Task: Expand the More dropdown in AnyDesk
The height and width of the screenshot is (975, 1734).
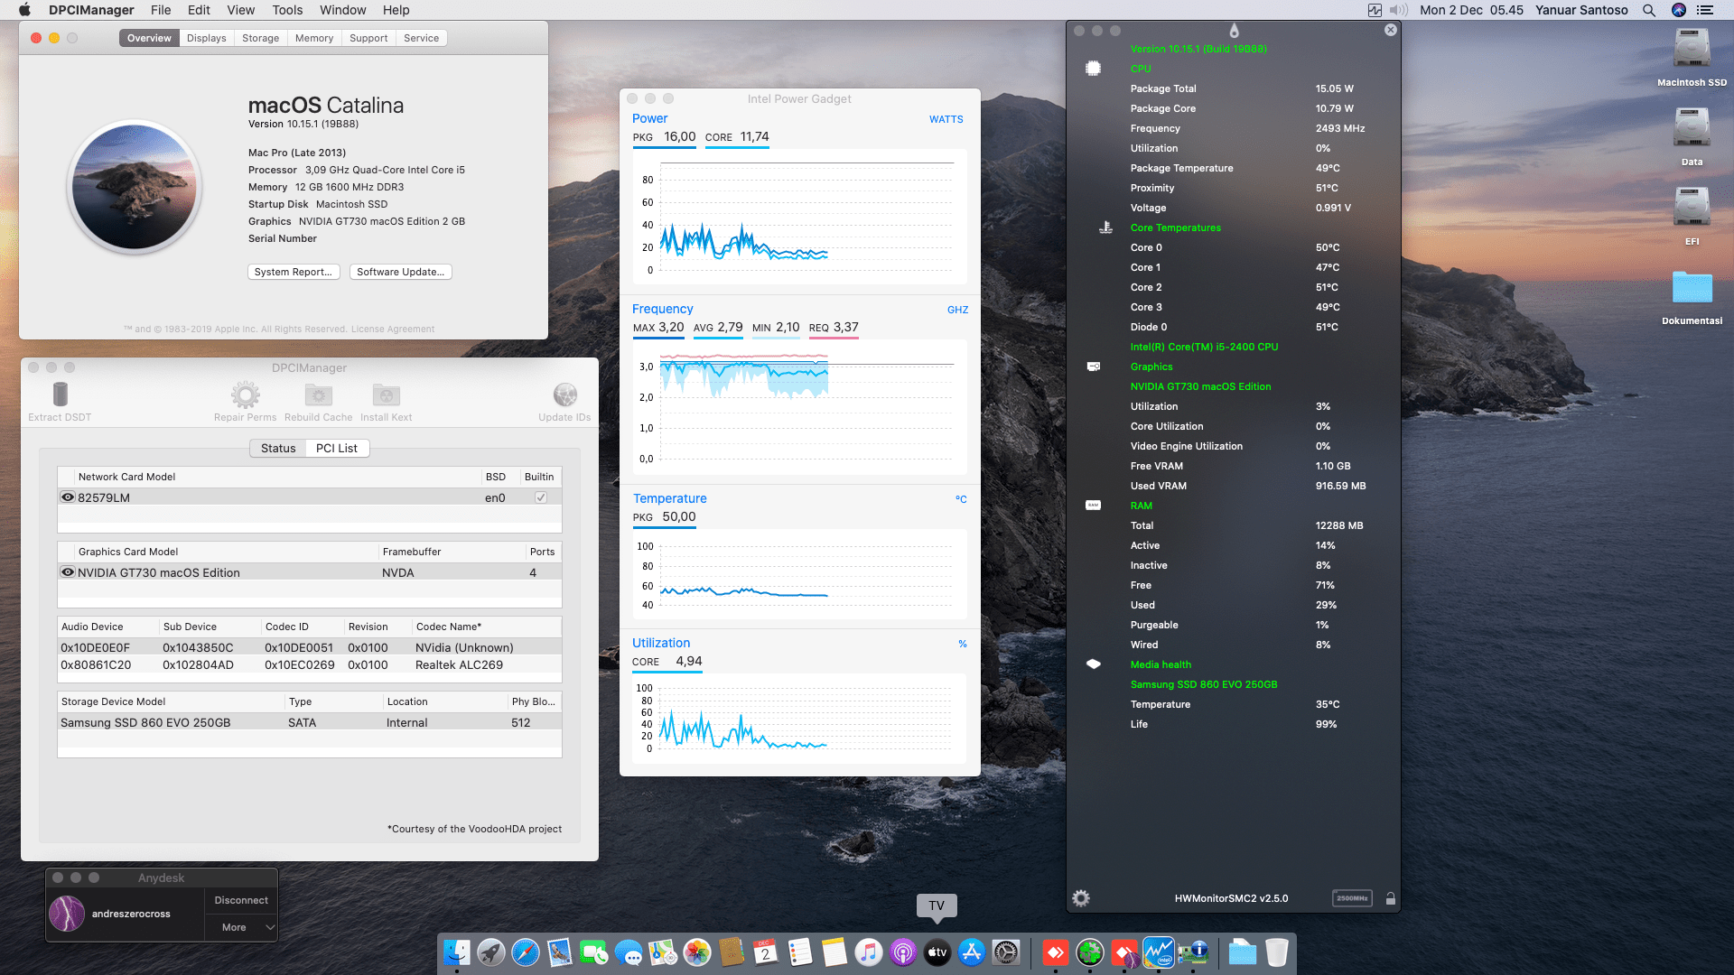Action: coord(240,927)
